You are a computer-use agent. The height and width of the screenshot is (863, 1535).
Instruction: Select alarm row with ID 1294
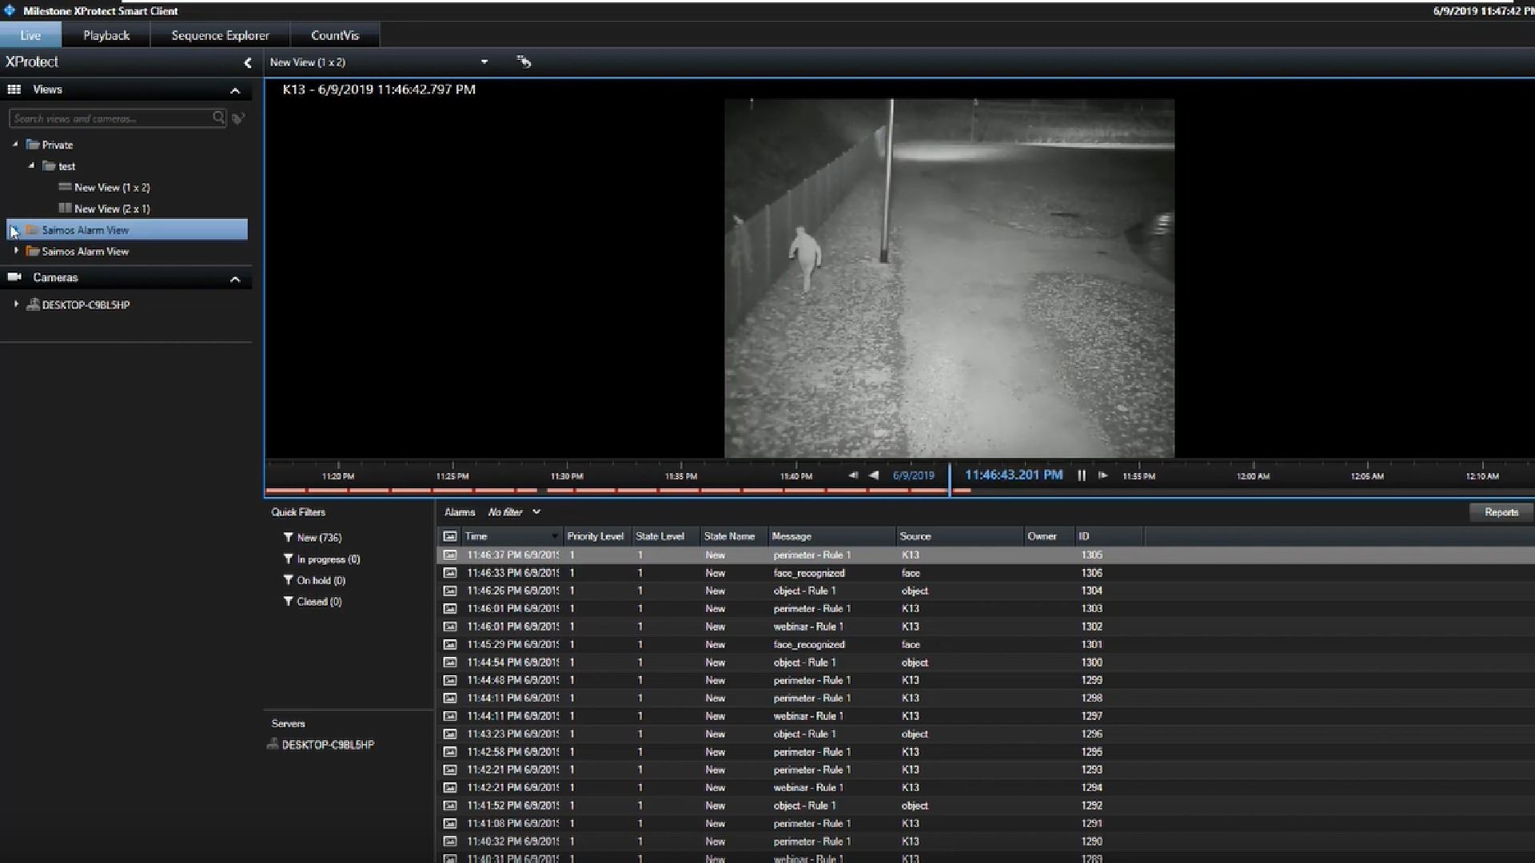click(985, 788)
